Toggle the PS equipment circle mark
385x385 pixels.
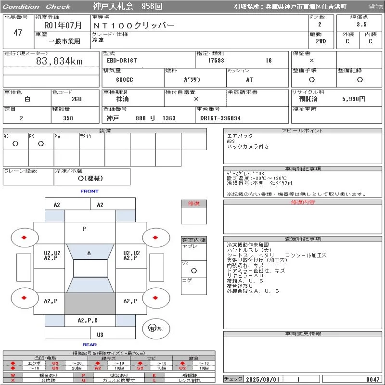[x=41, y=143]
